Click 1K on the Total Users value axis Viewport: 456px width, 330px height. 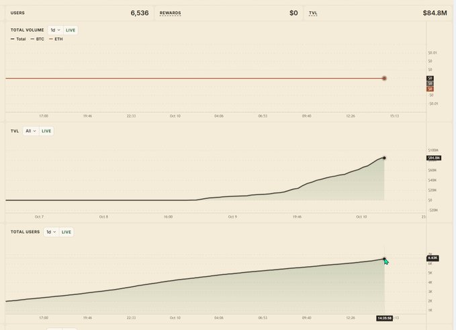click(x=430, y=311)
